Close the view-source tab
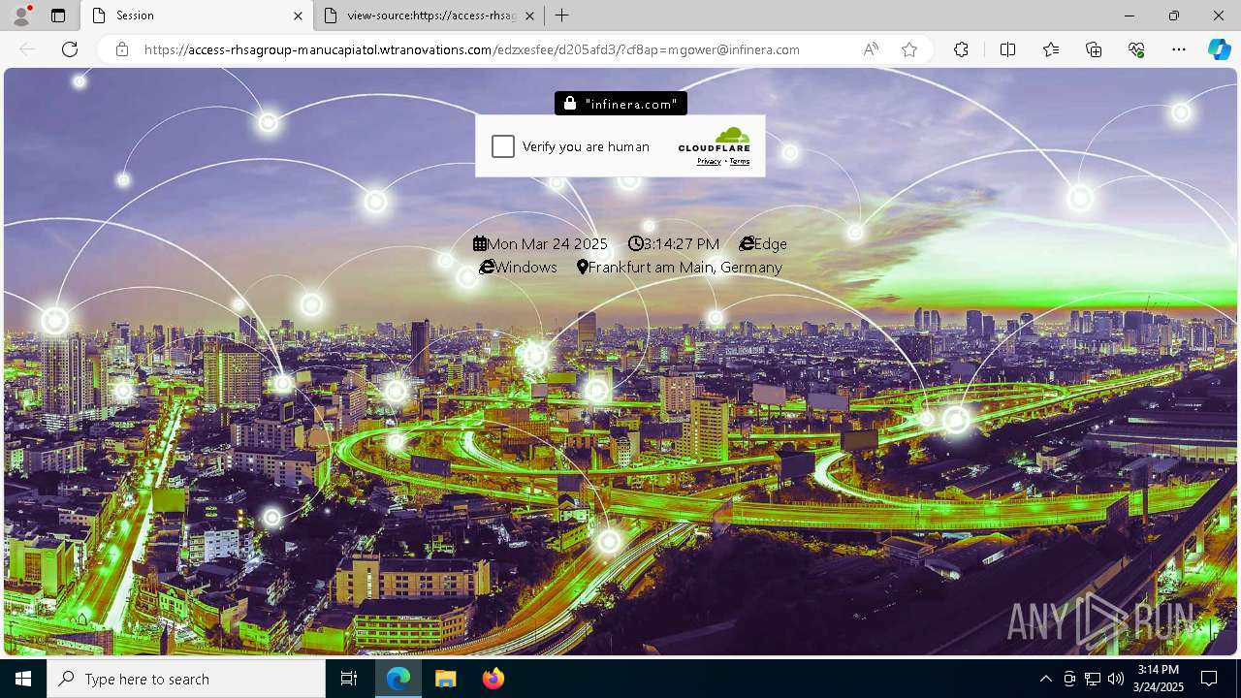The height and width of the screenshot is (698, 1241). (x=531, y=16)
